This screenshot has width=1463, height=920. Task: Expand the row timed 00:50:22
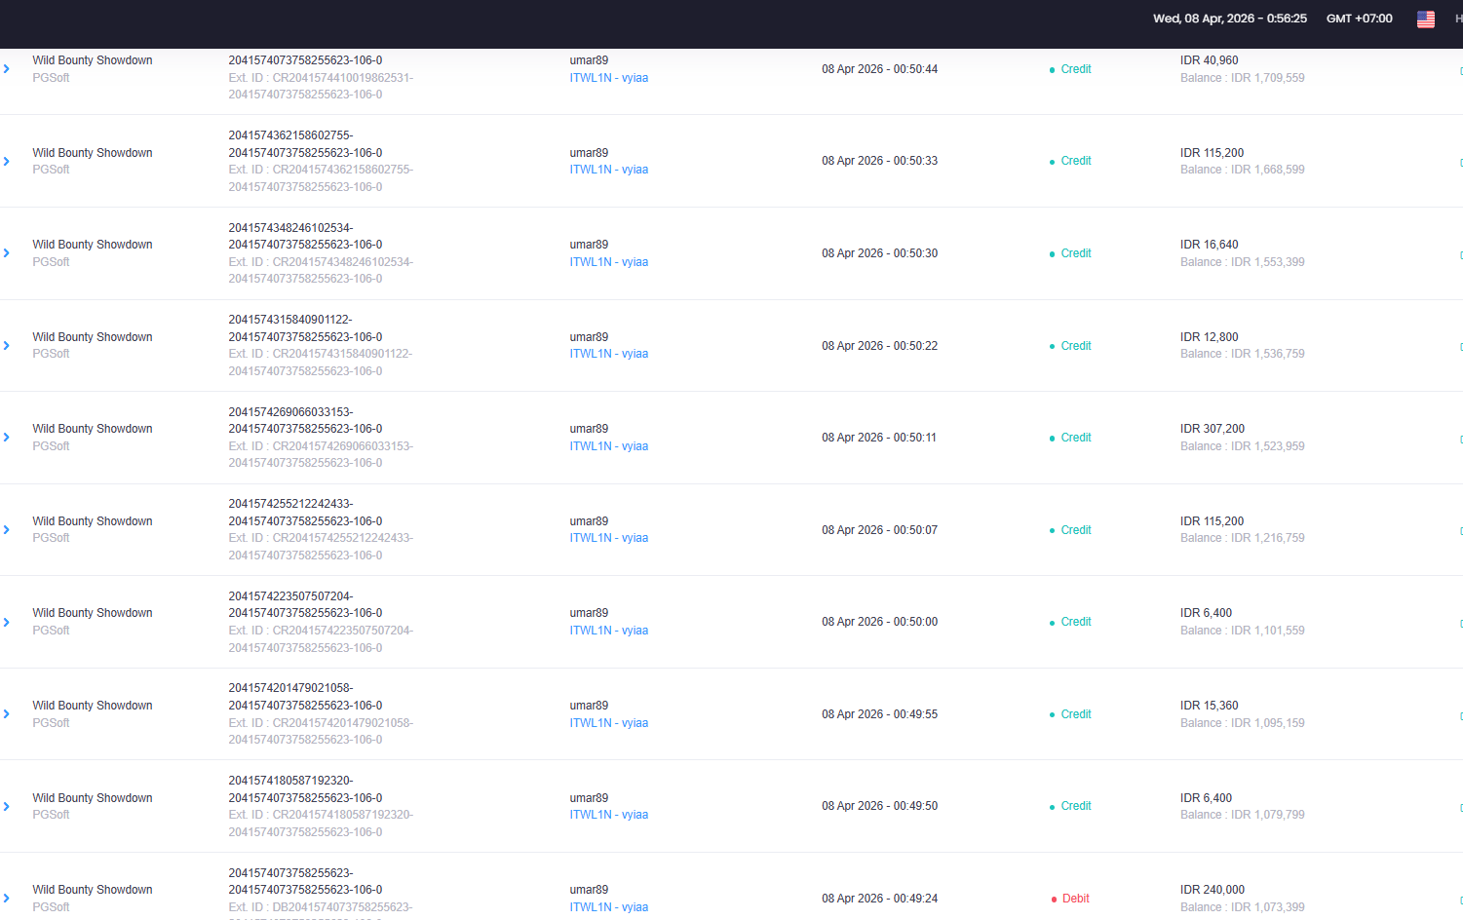coord(7,346)
